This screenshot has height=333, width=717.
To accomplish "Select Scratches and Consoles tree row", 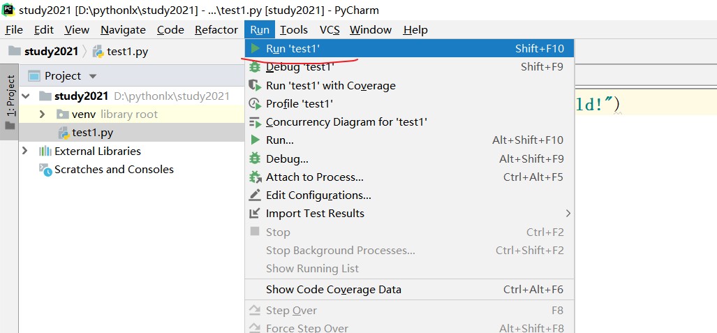I will [132, 170].
